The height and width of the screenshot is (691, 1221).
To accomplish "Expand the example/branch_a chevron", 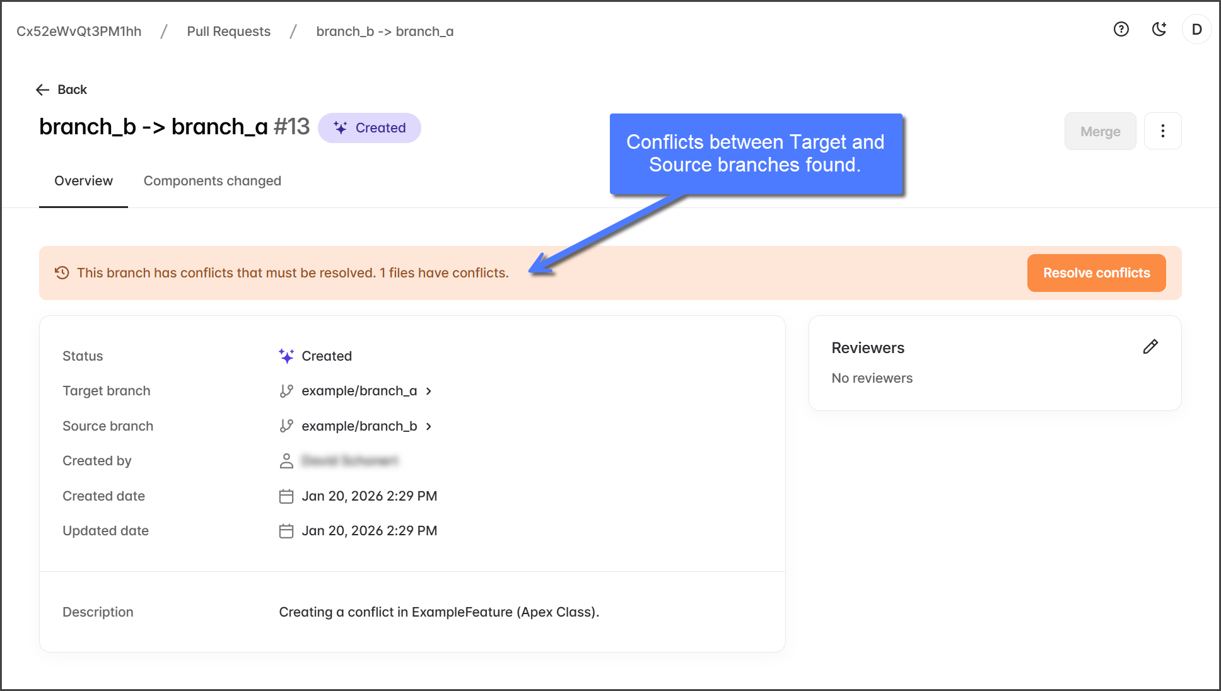I will point(429,392).
